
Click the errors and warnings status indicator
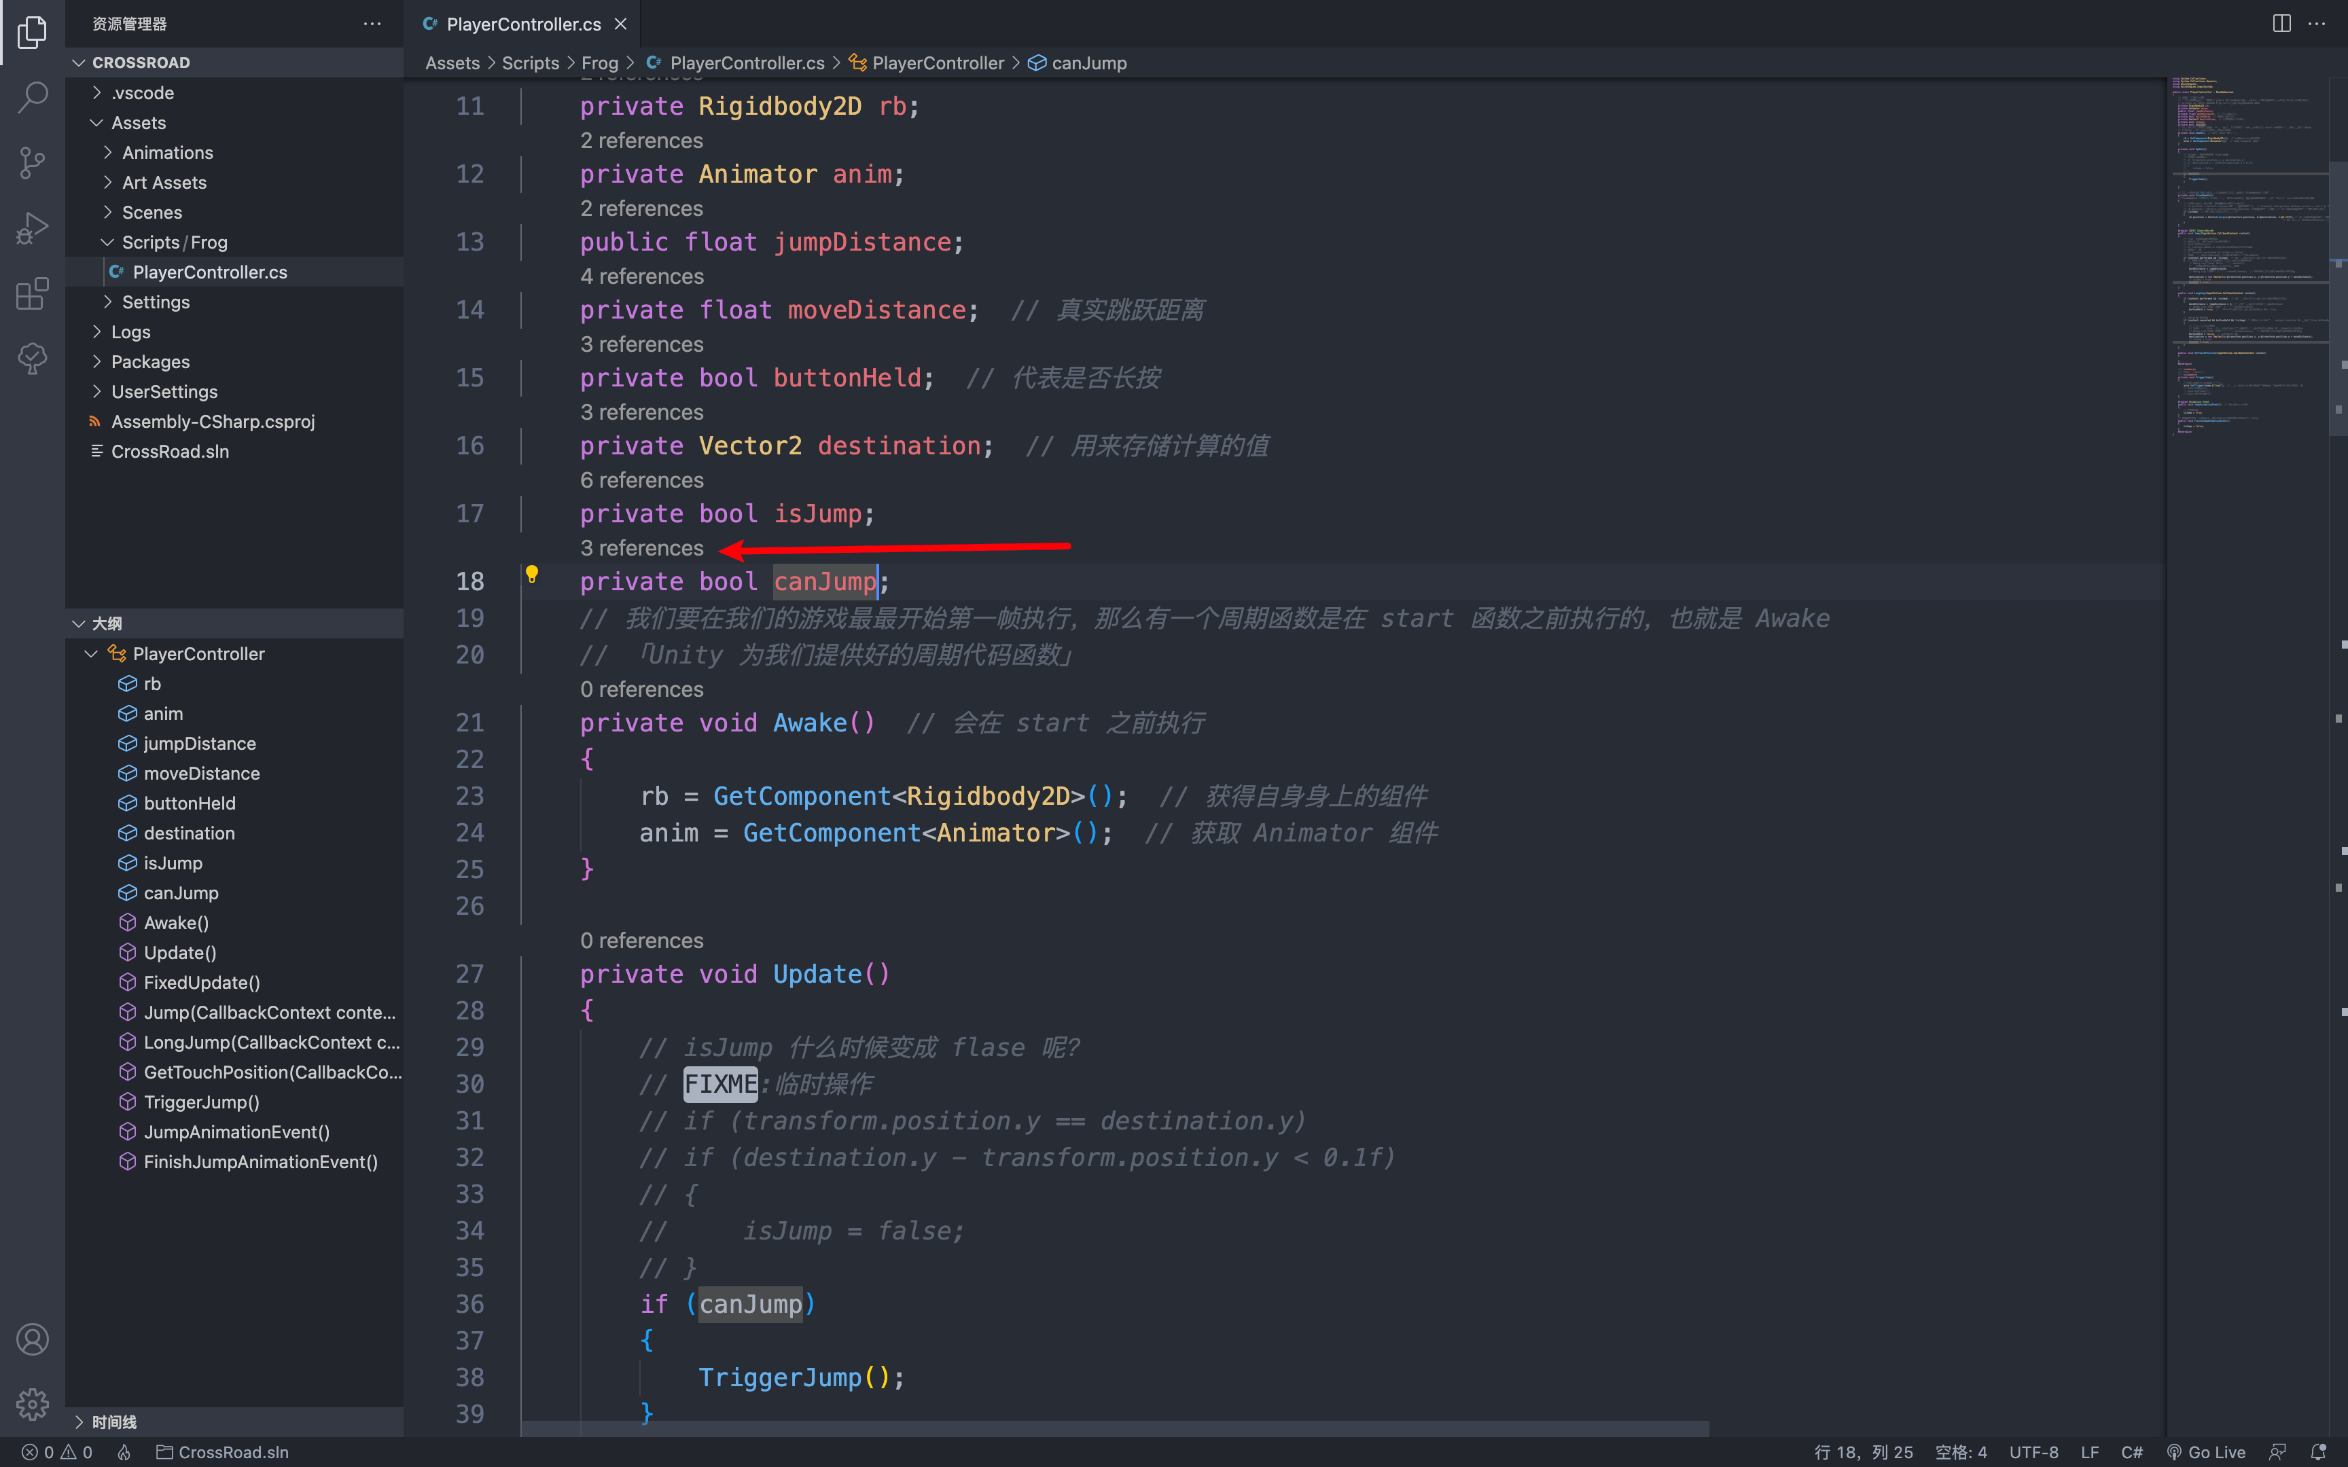tap(57, 1451)
